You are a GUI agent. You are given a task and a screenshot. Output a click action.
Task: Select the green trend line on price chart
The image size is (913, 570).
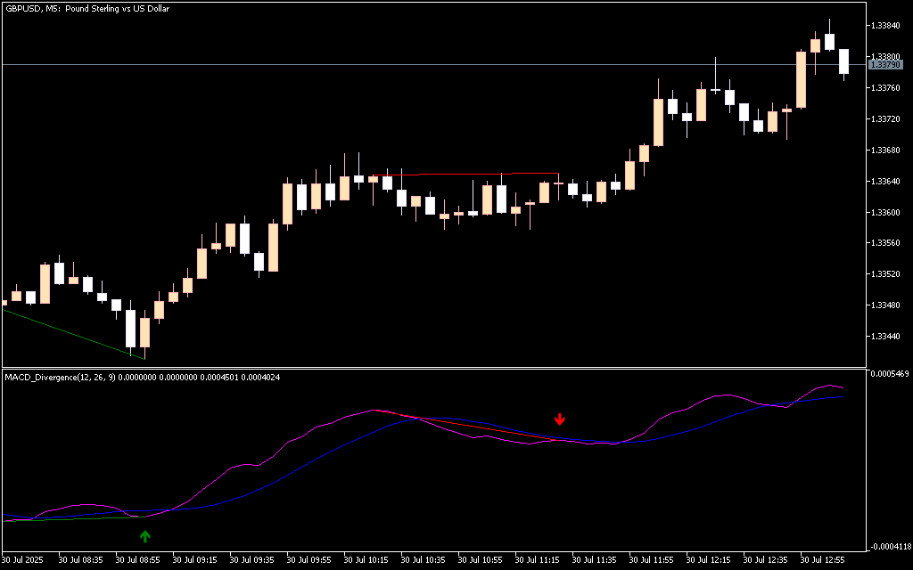tap(71, 333)
